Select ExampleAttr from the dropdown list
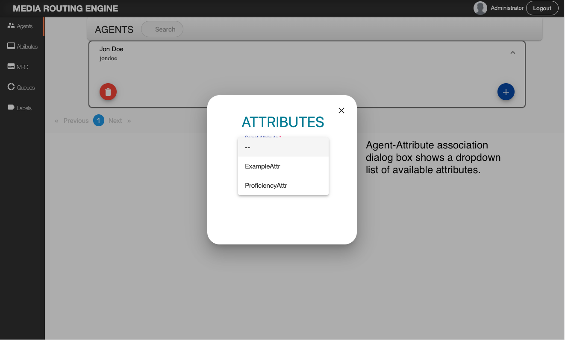This screenshot has height=340, width=565. pyautogui.click(x=262, y=166)
